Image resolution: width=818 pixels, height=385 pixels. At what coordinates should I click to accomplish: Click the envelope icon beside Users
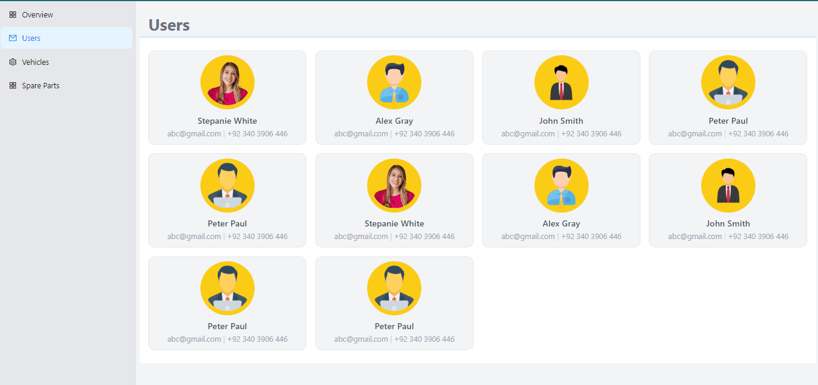[x=13, y=38]
